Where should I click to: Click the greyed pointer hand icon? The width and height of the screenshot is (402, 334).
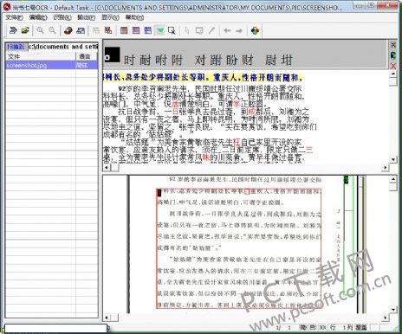187,30
